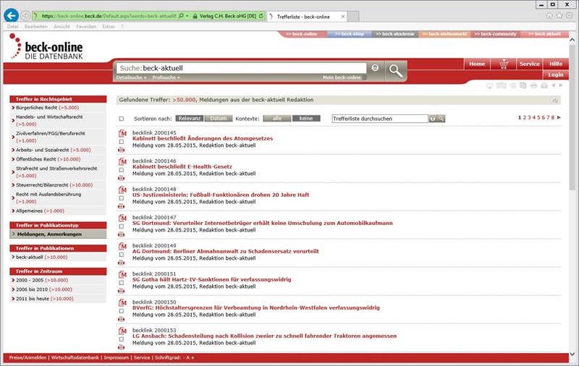Switch to the beck-shop tab

(x=349, y=34)
